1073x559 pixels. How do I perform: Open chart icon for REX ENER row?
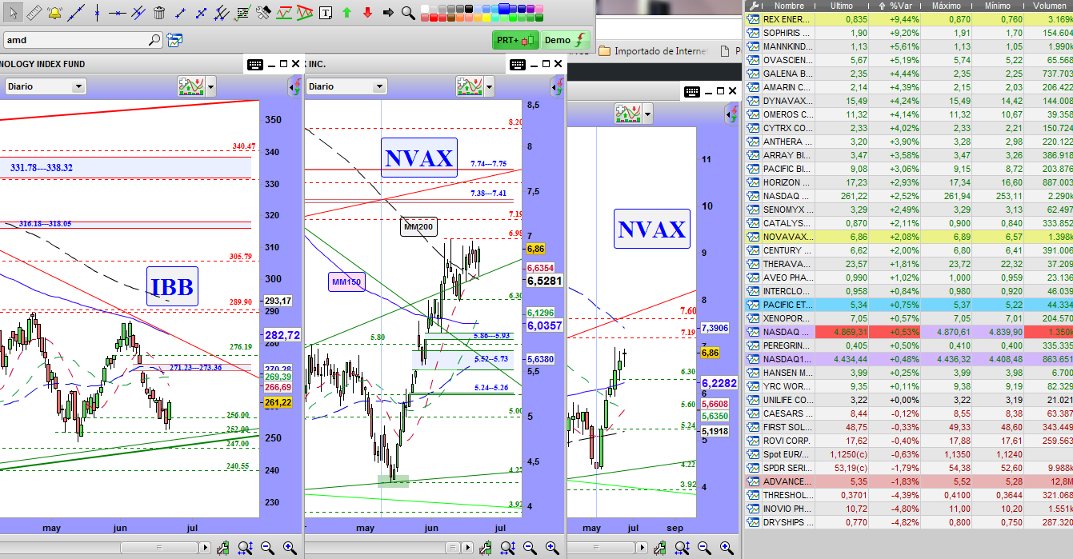point(752,18)
